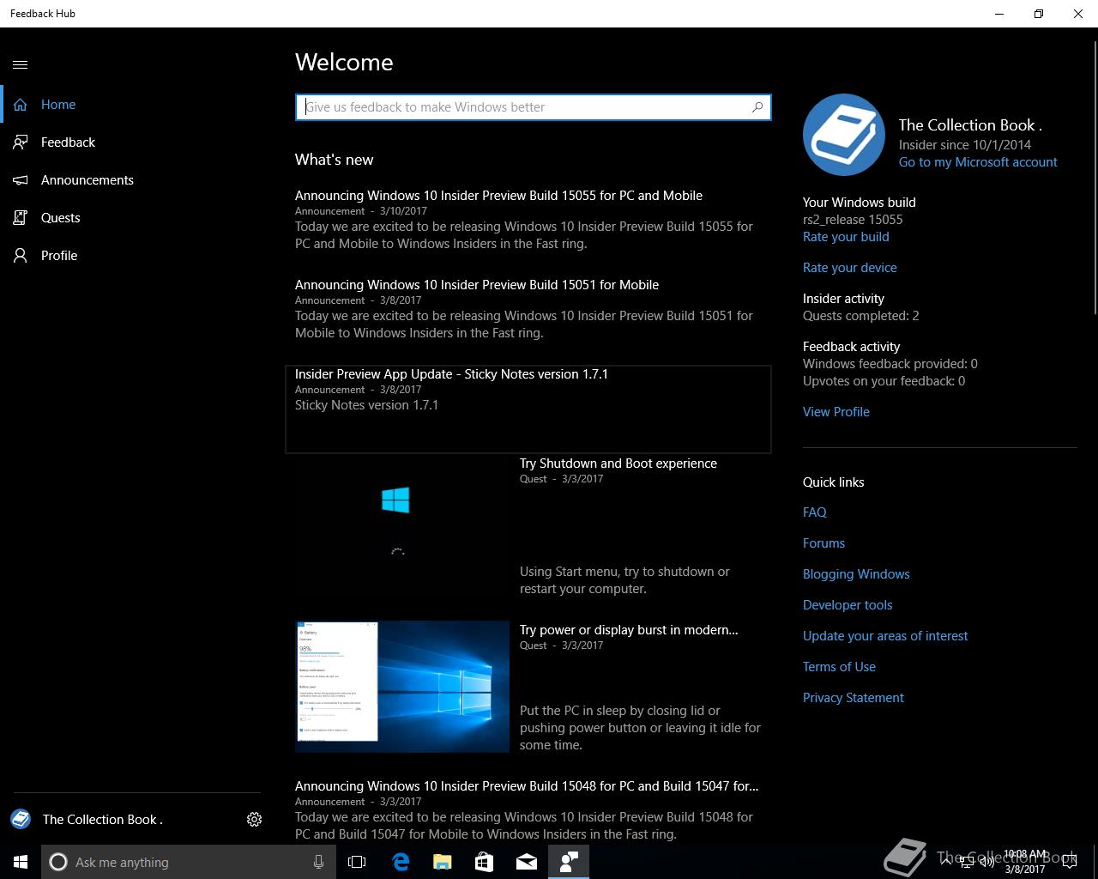
Task: Click the Quests icon in sidebar
Action: coord(21,218)
